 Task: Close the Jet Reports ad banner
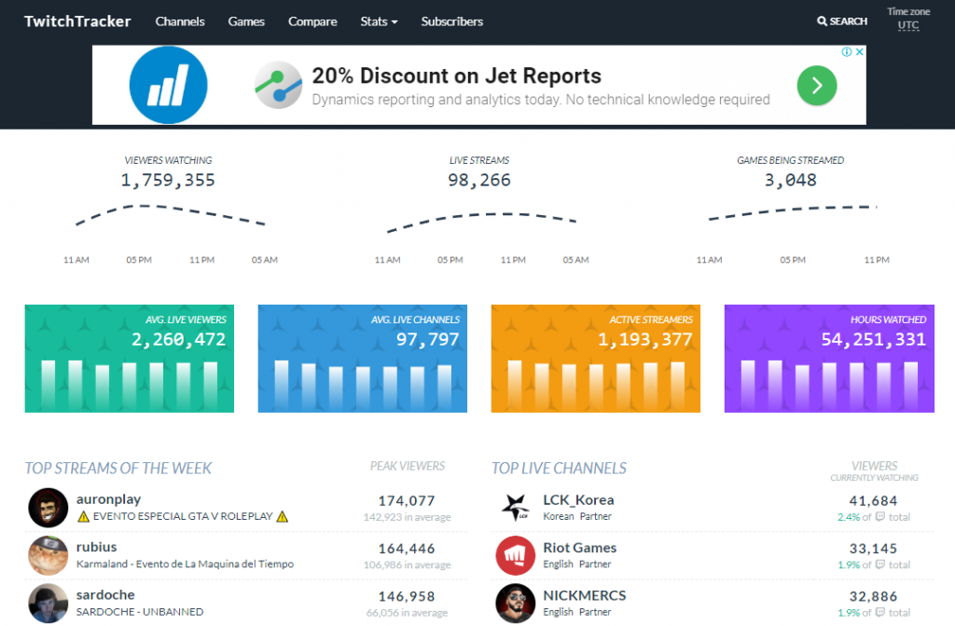[x=859, y=52]
